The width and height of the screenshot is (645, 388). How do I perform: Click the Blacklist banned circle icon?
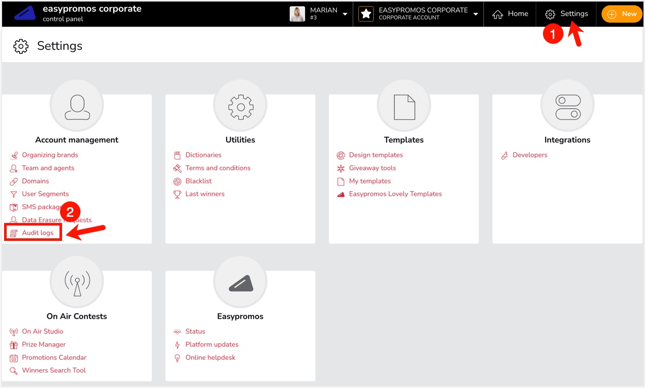pos(177,181)
